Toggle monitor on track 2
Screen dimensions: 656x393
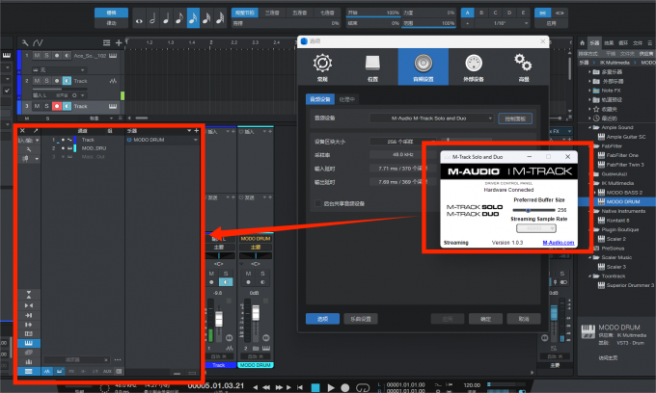pos(67,81)
